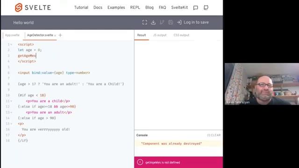The width and height of the screenshot is (299, 168).
Task: Open the Docs page
Action: pyautogui.click(x=98, y=7)
